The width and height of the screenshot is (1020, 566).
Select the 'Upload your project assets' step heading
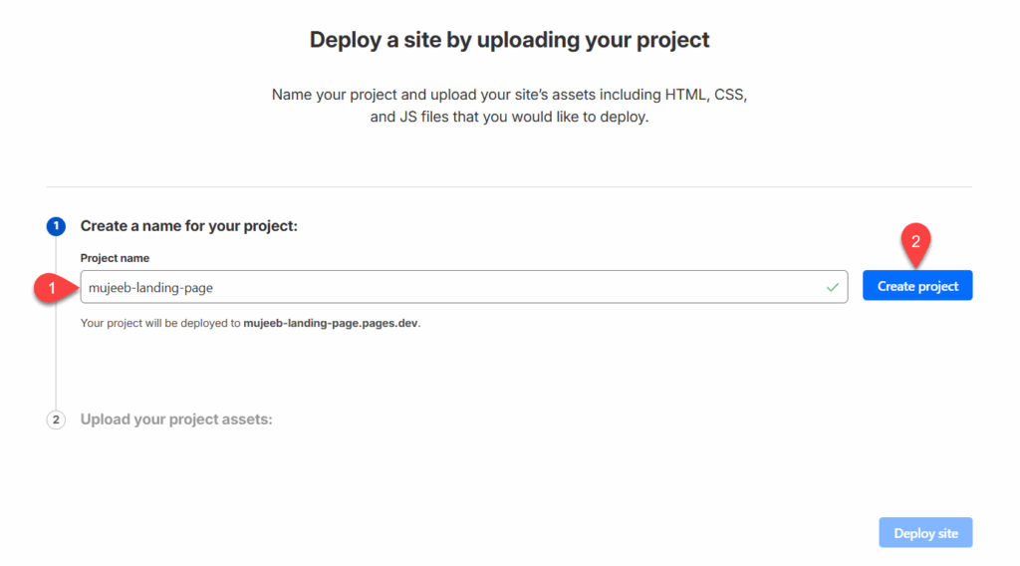[176, 420]
